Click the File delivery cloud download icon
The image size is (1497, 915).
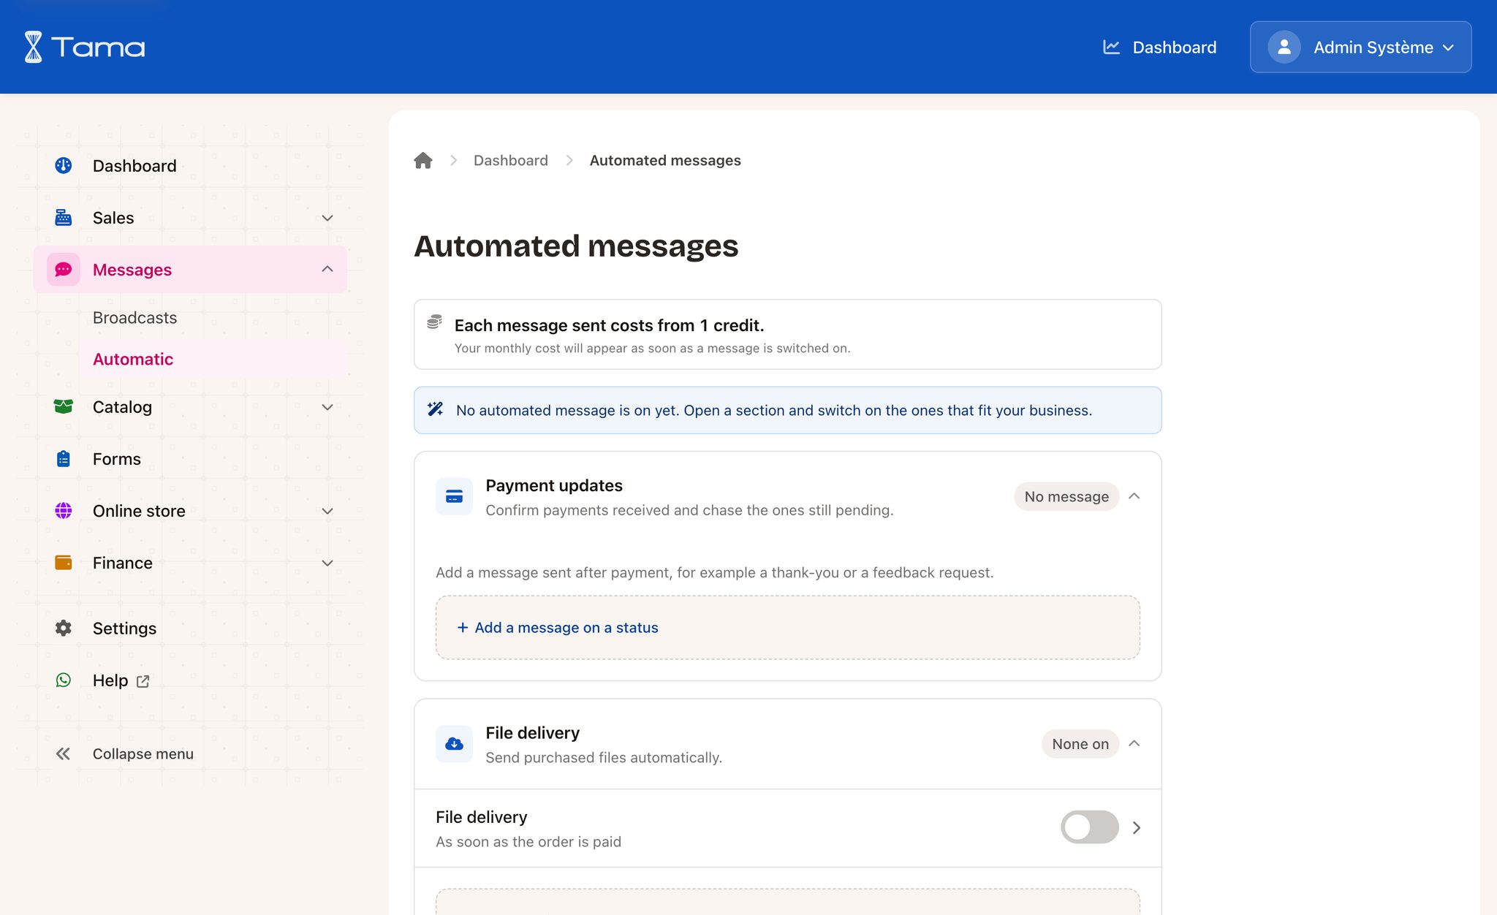point(454,744)
